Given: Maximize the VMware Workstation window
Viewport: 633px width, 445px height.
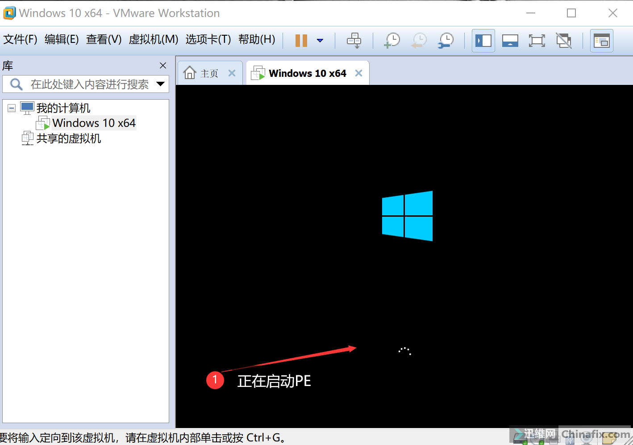Looking at the screenshot, I should 571,13.
